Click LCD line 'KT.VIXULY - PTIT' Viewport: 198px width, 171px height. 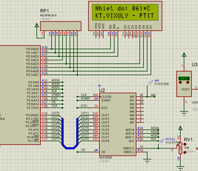point(125,16)
